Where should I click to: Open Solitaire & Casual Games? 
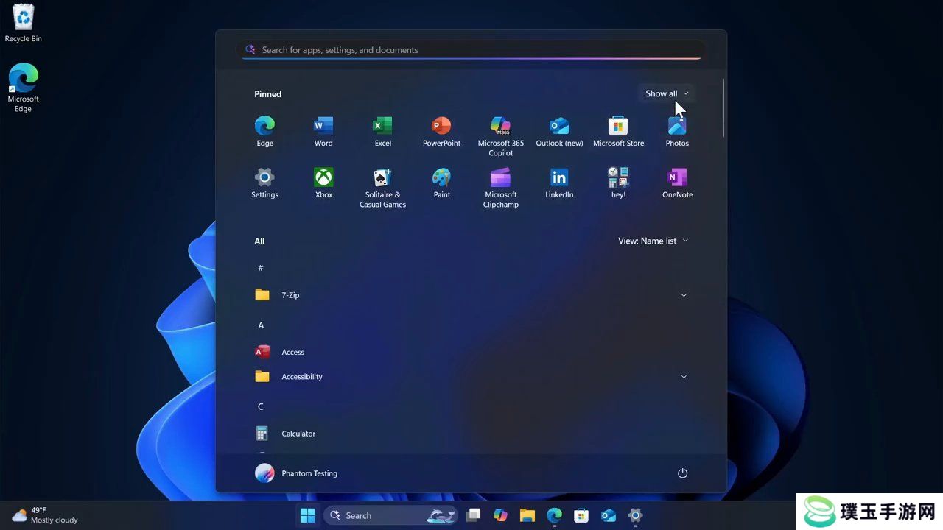(382, 188)
